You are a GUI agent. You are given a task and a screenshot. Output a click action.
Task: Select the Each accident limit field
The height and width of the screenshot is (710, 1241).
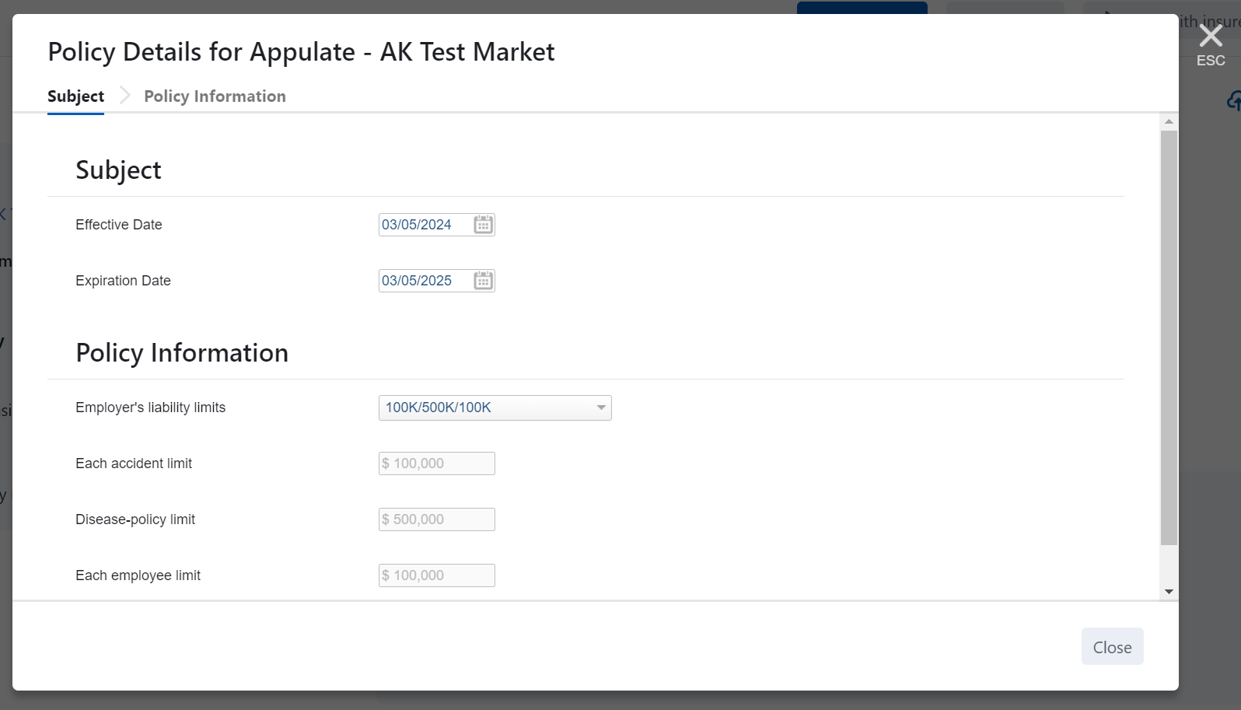(436, 463)
